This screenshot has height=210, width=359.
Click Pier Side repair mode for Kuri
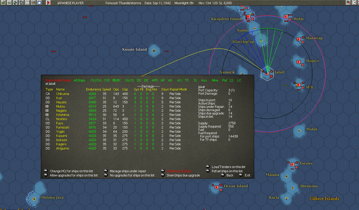tap(175, 98)
